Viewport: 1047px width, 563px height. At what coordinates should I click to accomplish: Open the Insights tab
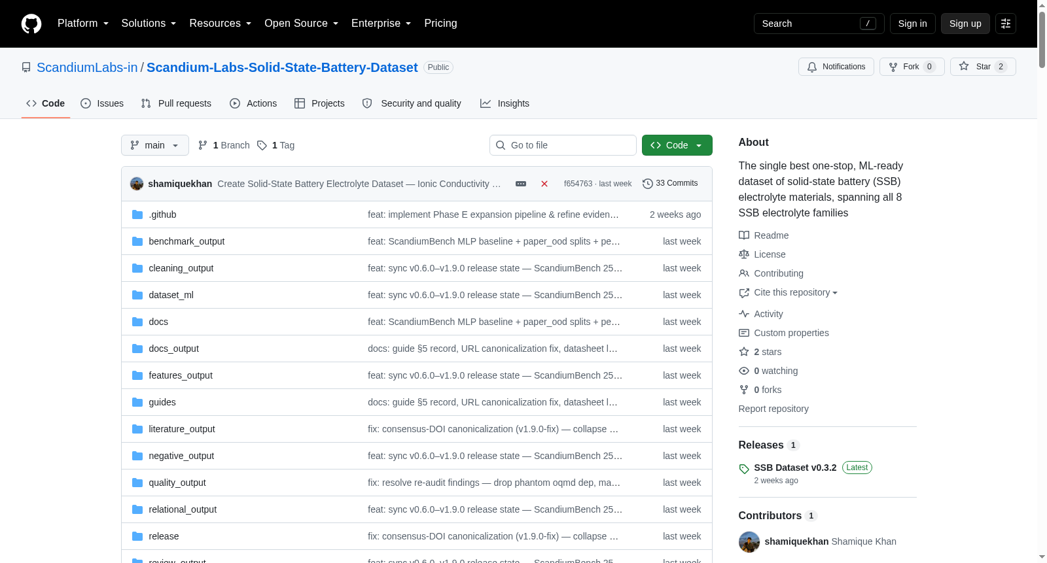(x=505, y=103)
